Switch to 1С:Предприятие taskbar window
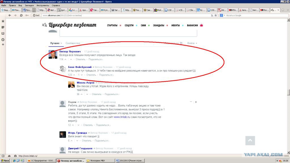 [x=41, y=161]
